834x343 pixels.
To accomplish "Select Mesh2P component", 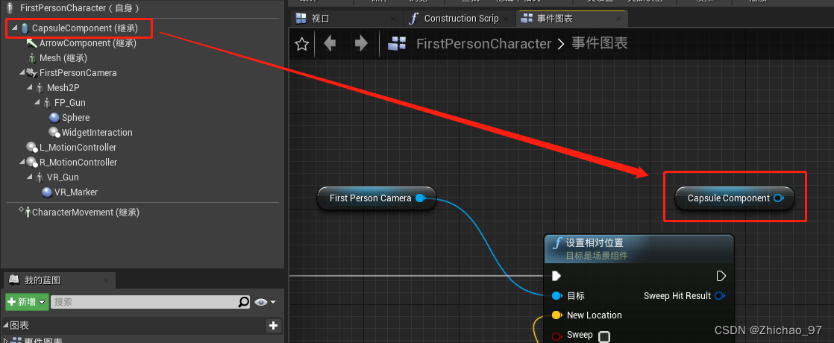I will click(x=63, y=88).
